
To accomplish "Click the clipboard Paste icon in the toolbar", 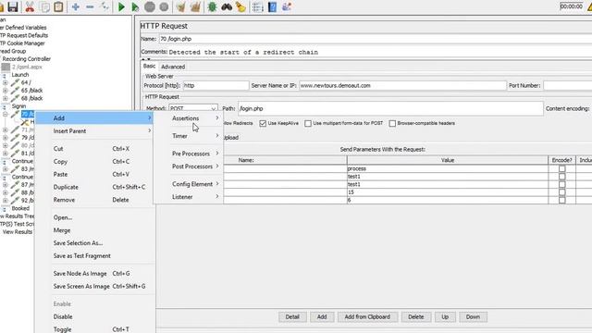I will click(58, 6).
